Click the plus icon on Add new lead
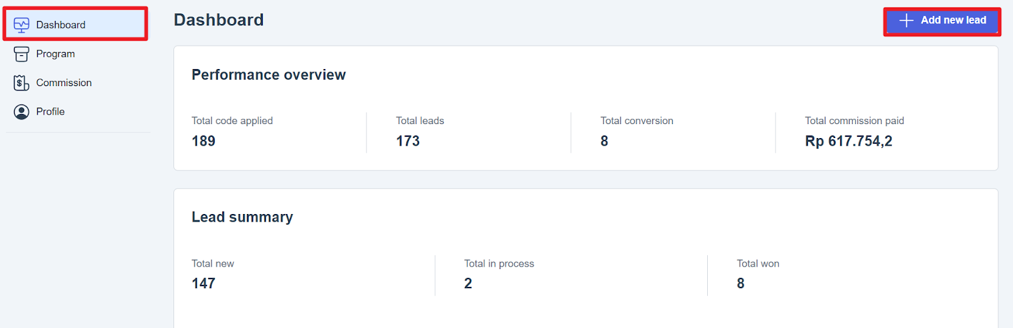 coord(907,20)
